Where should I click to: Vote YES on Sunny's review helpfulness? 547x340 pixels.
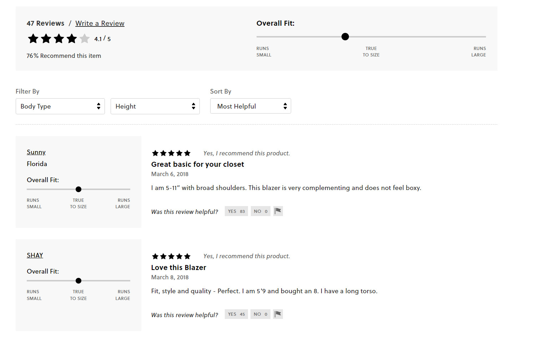[x=236, y=211]
